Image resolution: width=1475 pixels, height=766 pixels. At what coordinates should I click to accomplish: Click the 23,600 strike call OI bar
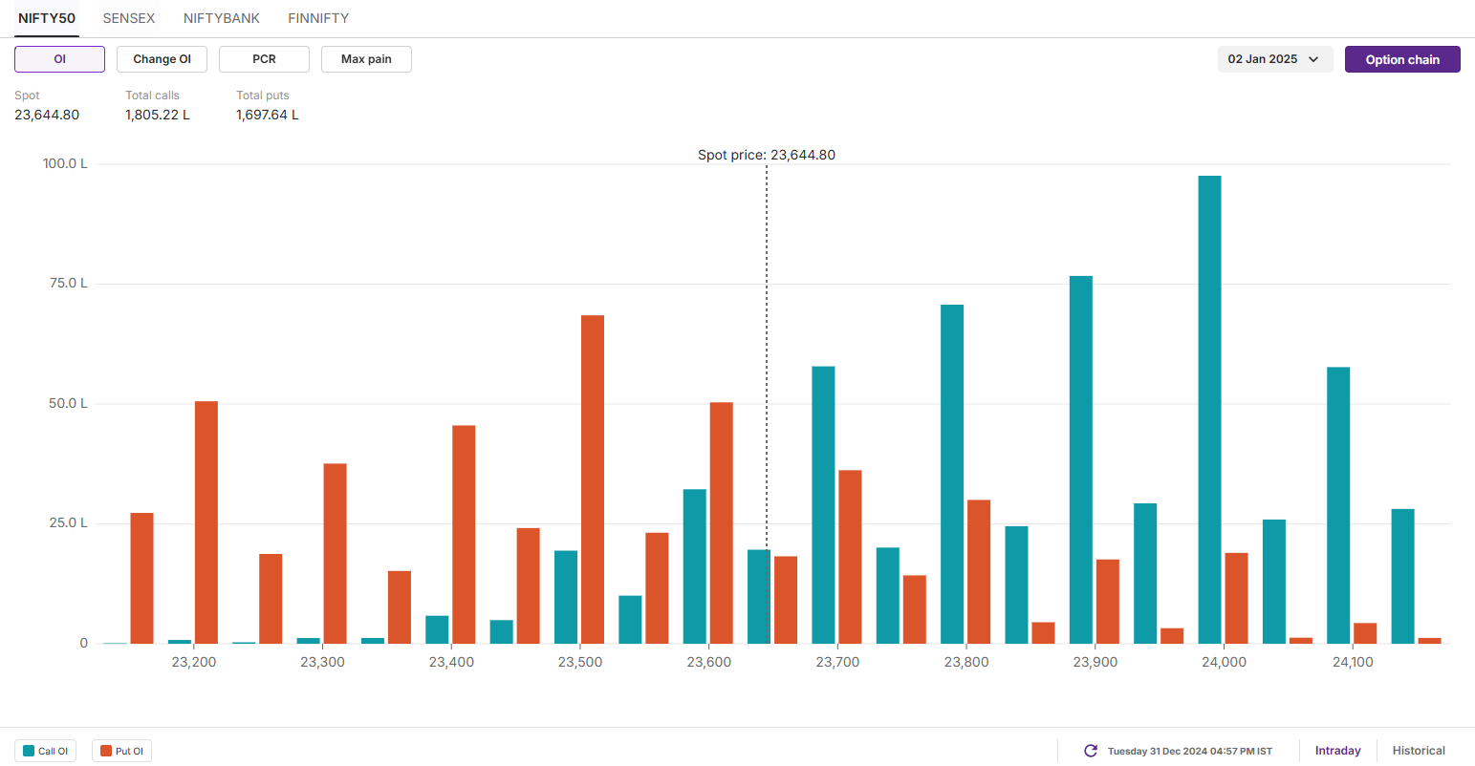695,566
